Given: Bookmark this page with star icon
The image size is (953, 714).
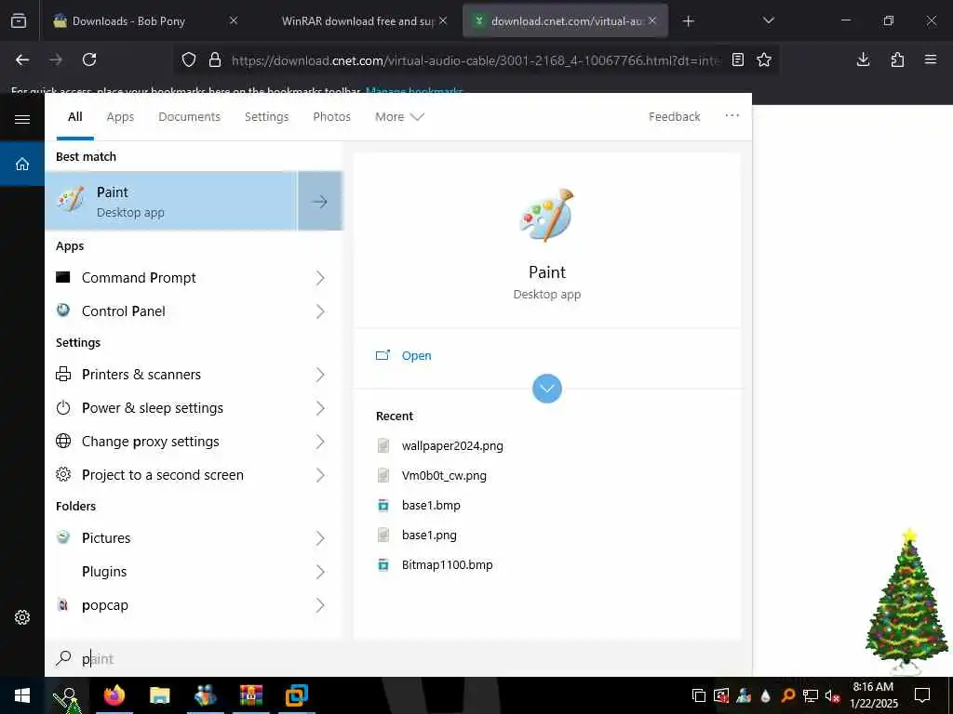Looking at the screenshot, I should point(764,59).
